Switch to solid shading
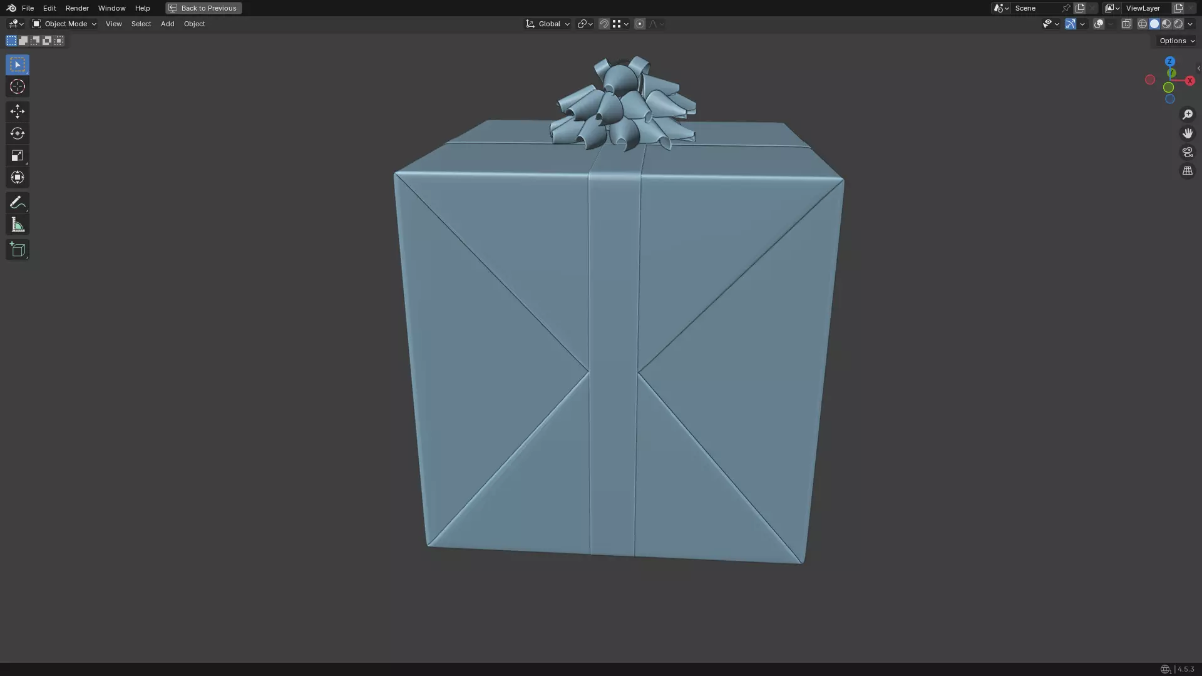This screenshot has width=1202, height=676. coord(1154,24)
